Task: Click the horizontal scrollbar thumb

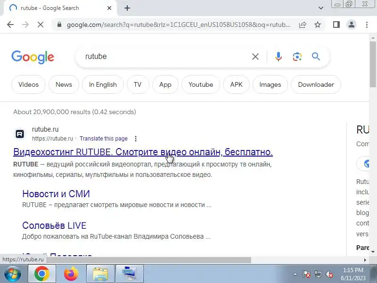Action: click(149, 260)
